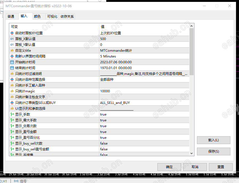Click the parameter list scrollbar thumb
The width and height of the screenshot is (239, 183).
192,52
